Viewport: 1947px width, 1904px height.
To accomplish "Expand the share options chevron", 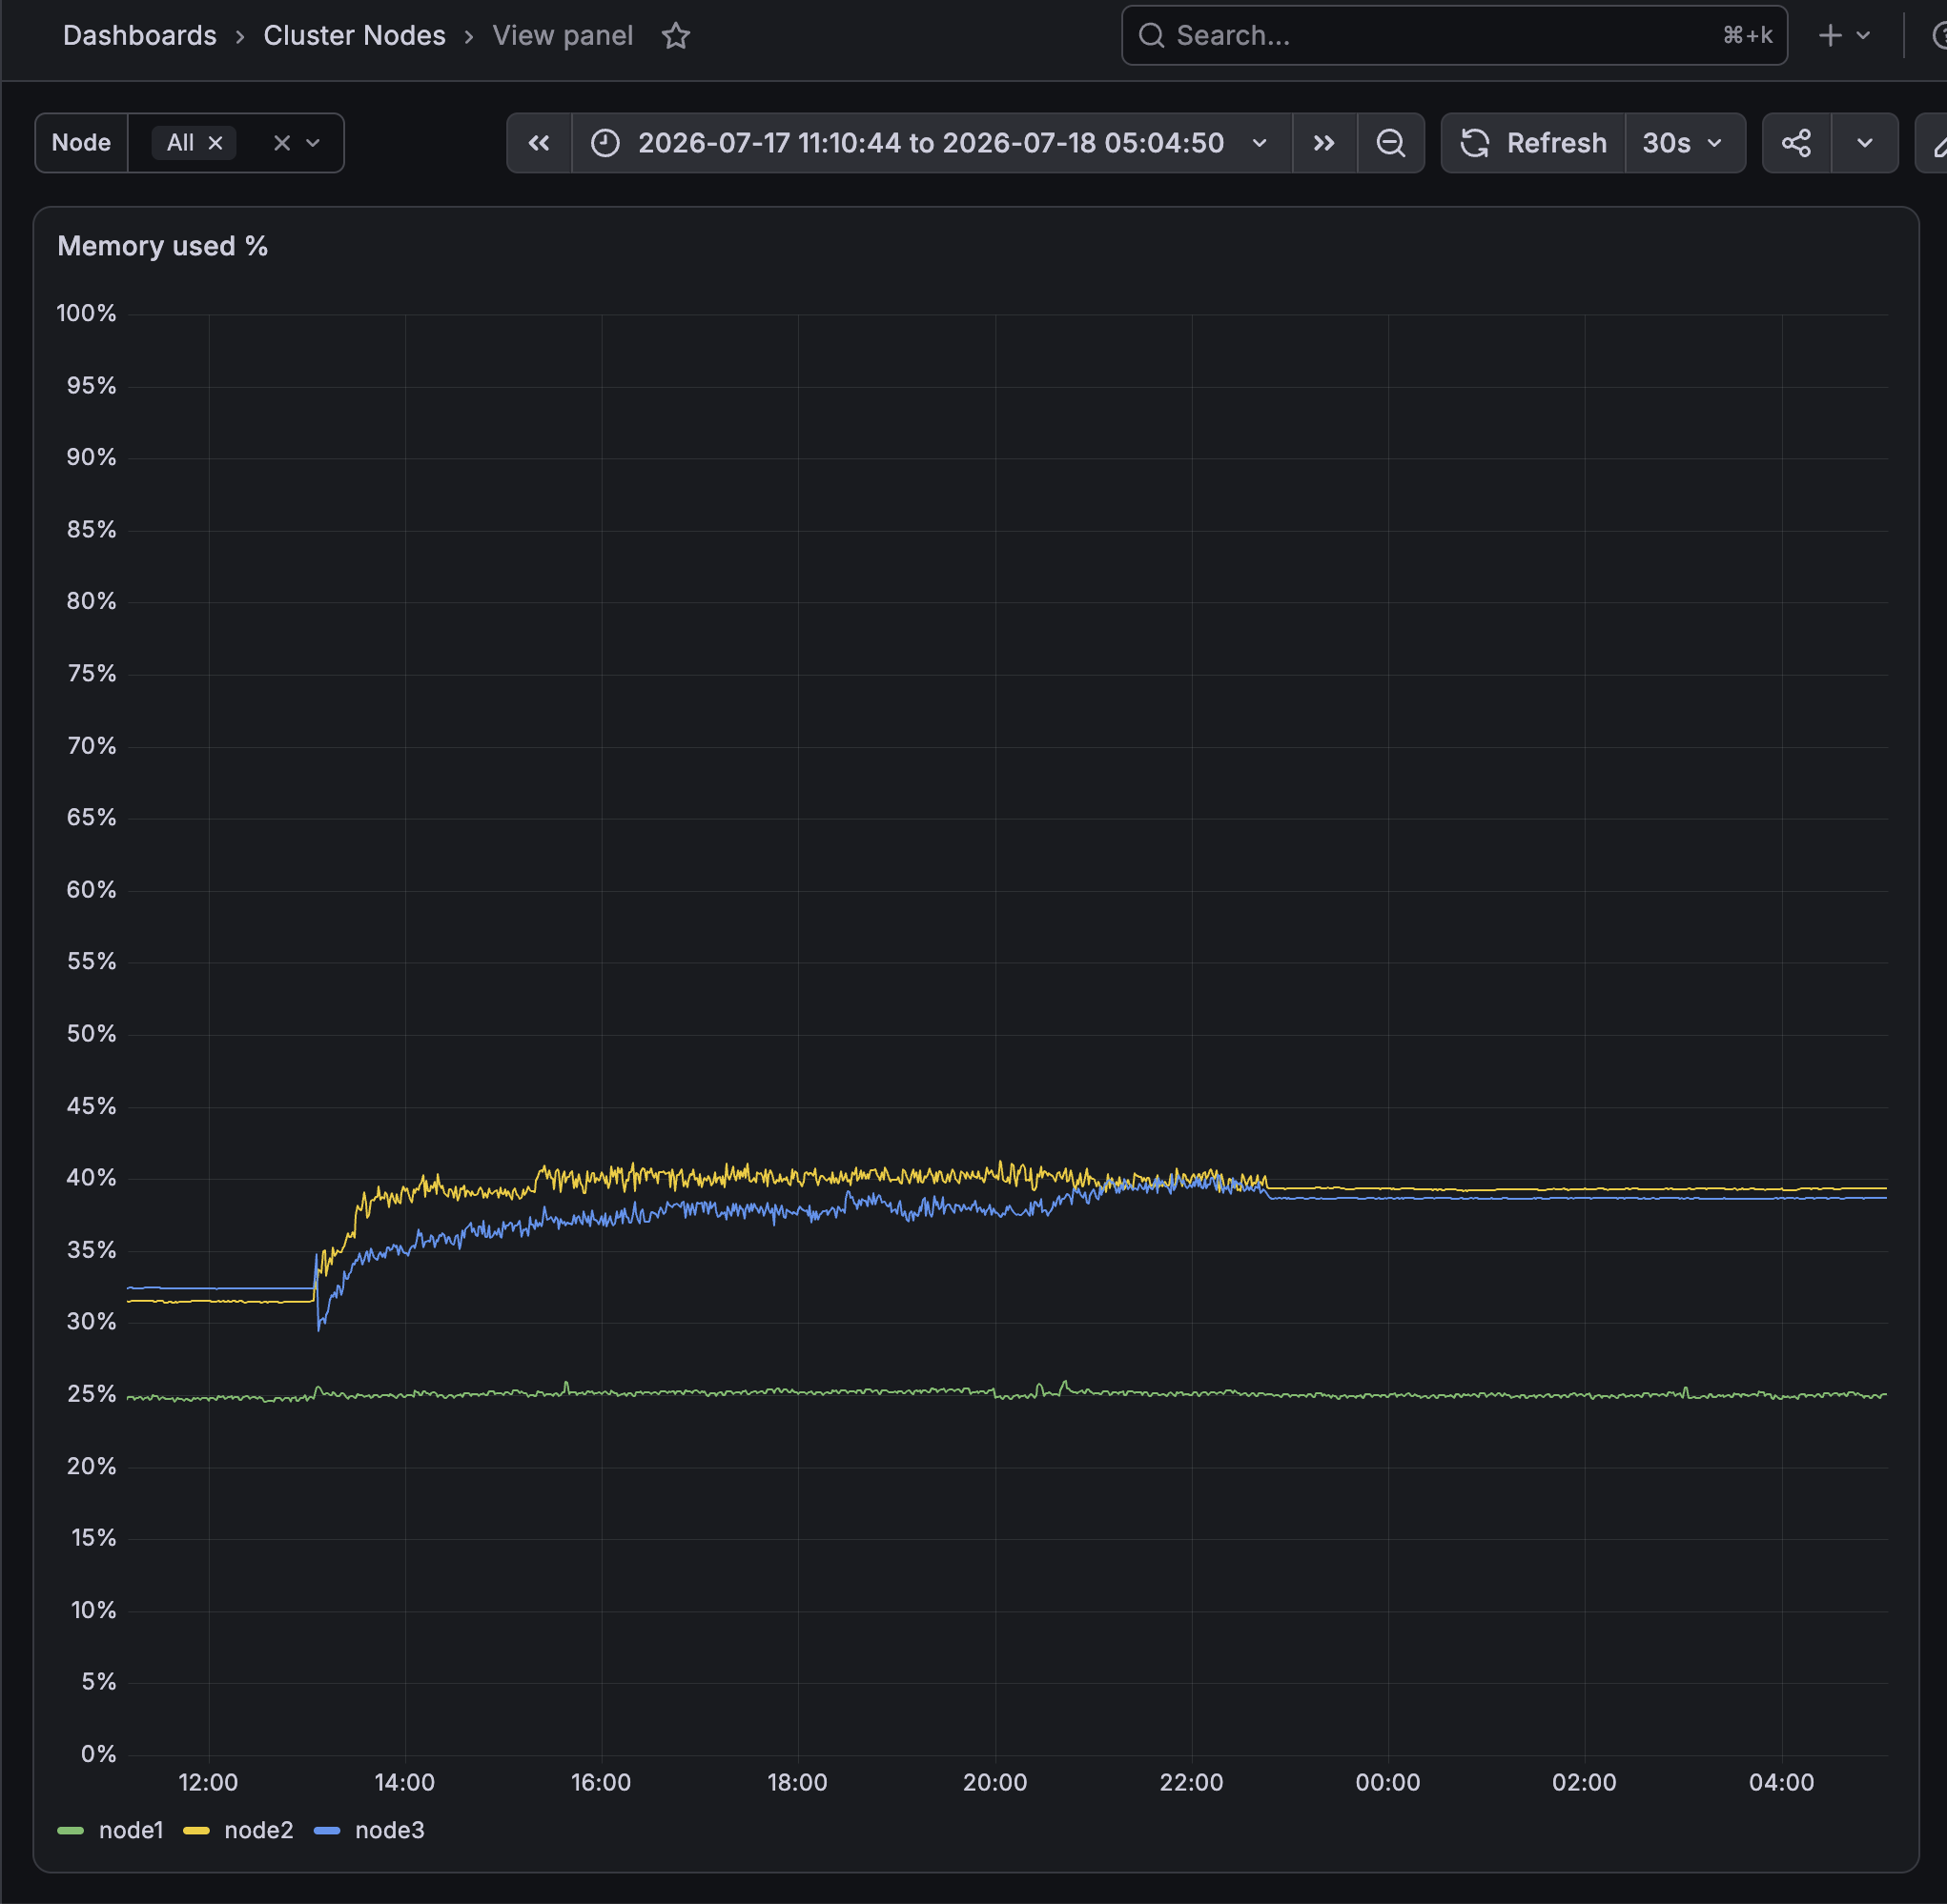I will pos(1865,143).
